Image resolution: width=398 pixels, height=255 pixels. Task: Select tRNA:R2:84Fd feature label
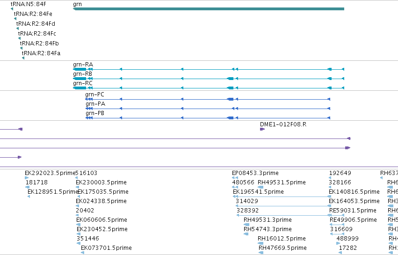36,23
